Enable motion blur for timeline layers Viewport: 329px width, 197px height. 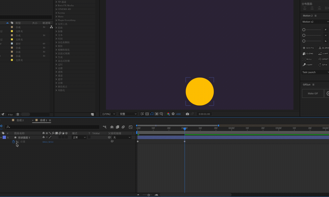pos(123,127)
